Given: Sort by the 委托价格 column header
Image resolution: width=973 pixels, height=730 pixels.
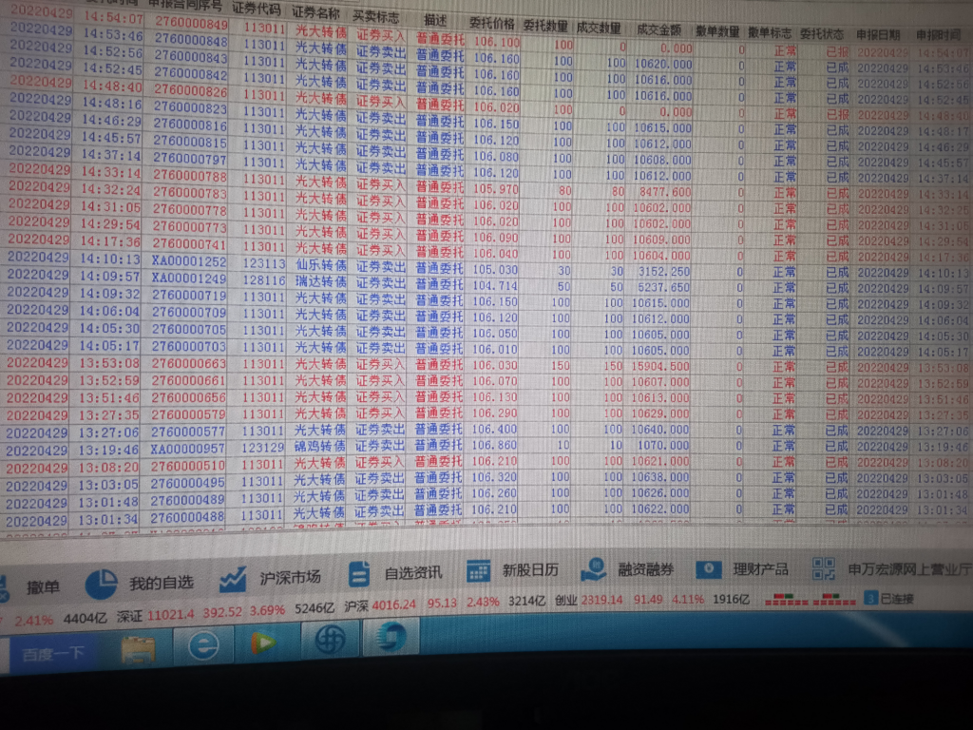Looking at the screenshot, I should [491, 24].
